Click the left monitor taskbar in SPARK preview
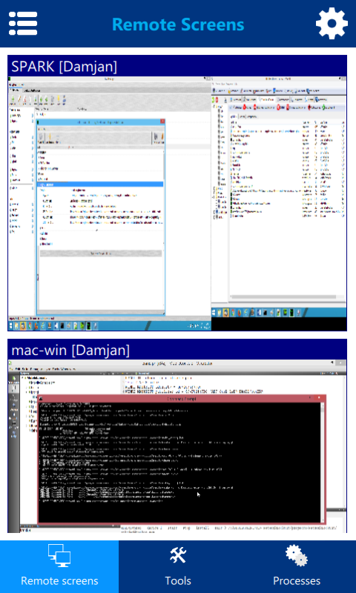356x593 pixels. point(109,325)
